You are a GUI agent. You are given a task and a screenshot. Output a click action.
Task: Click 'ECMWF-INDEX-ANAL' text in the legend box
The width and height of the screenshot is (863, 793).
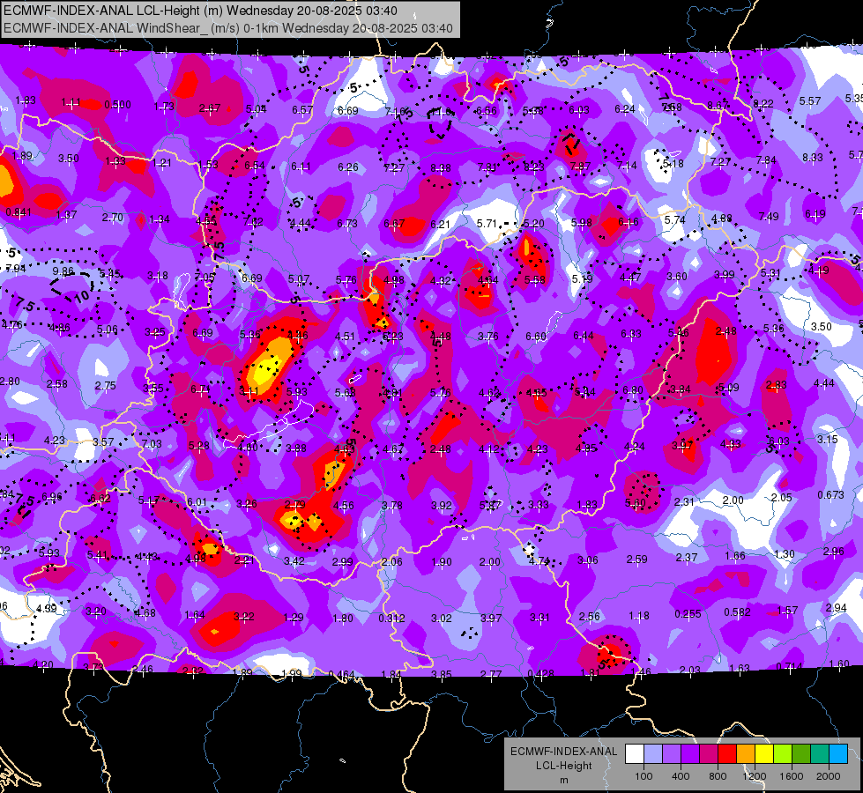point(563,752)
